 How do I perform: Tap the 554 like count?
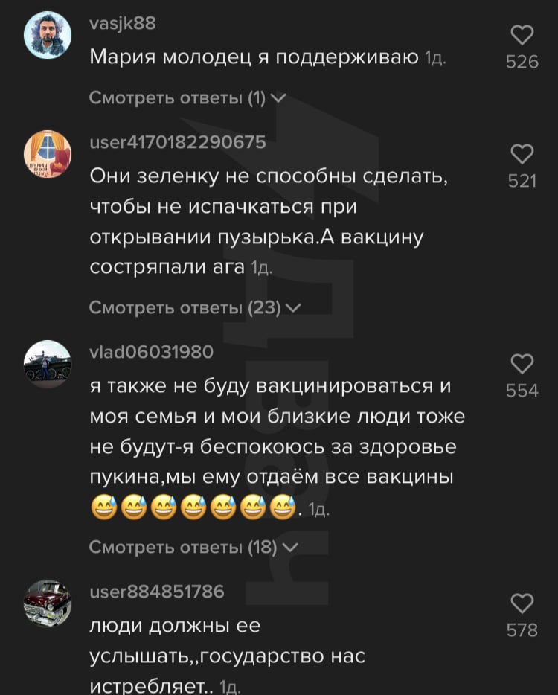tap(522, 391)
